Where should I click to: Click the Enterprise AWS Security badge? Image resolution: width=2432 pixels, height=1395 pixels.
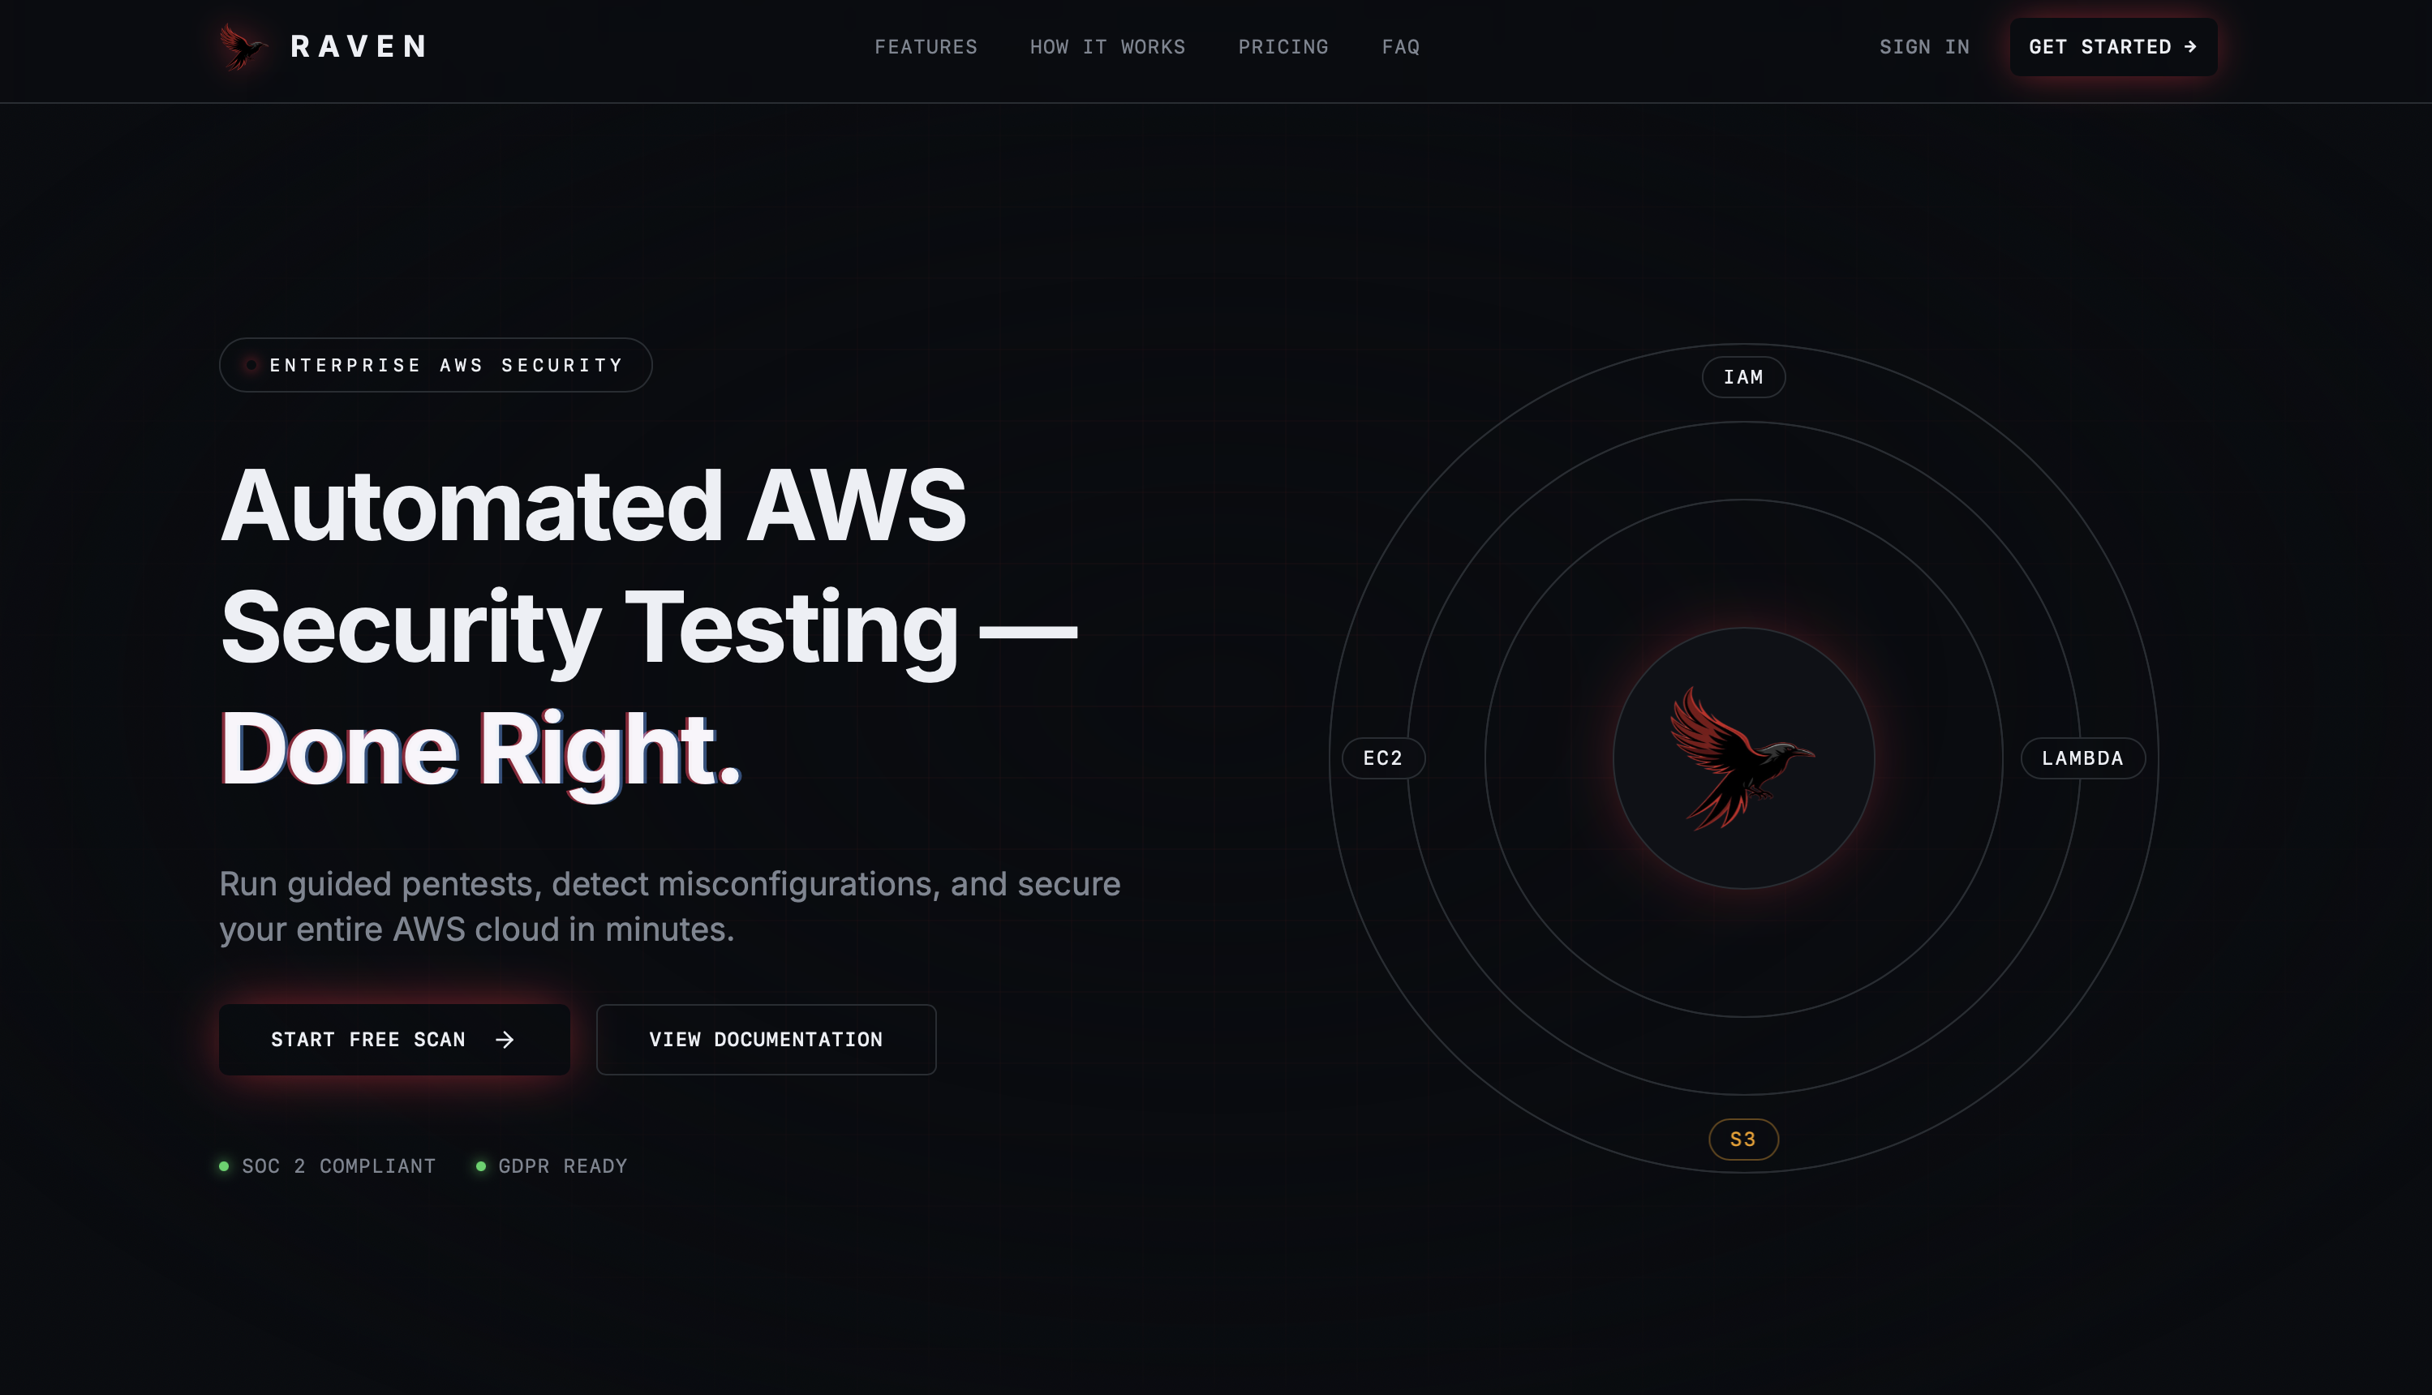click(x=436, y=365)
